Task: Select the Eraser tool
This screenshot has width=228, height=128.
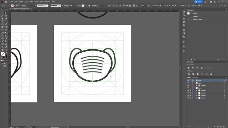Action: click(6, 27)
